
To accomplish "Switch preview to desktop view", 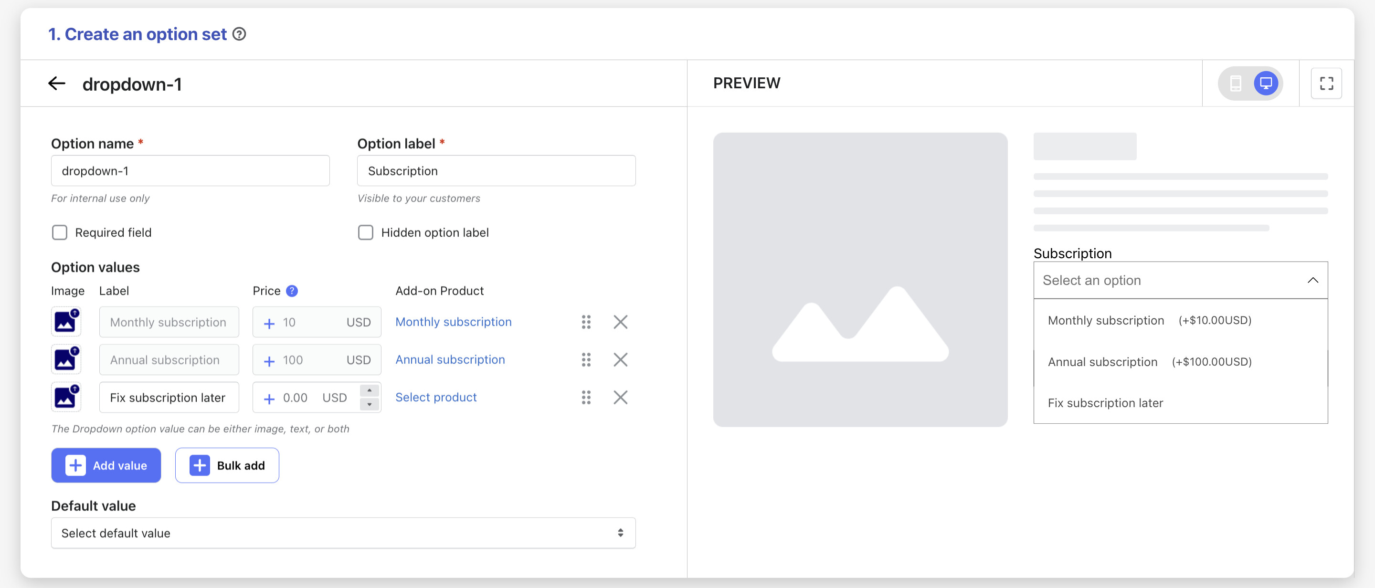I will pyautogui.click(x=1266, y=83).
